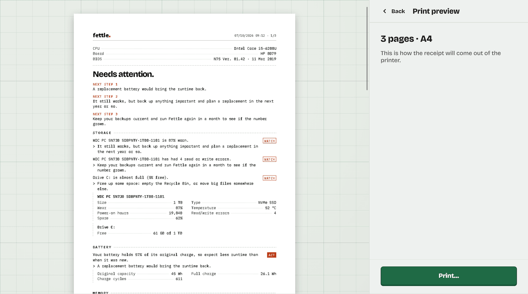Click the Charge cycles value '611'
This screenshot has height=294, width=528.
coord(179,279)
